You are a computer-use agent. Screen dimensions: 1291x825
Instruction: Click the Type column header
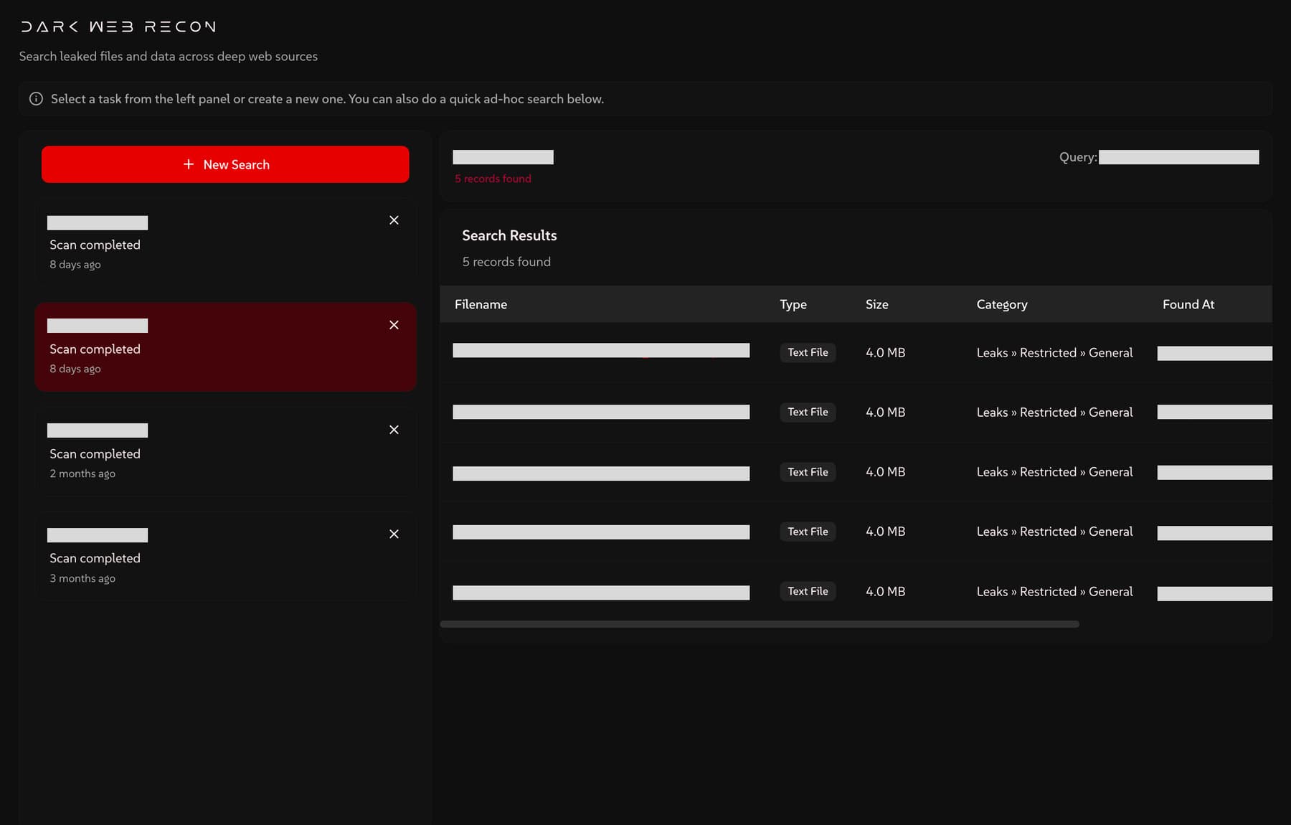pyautogui.click(x=793, y=304)
